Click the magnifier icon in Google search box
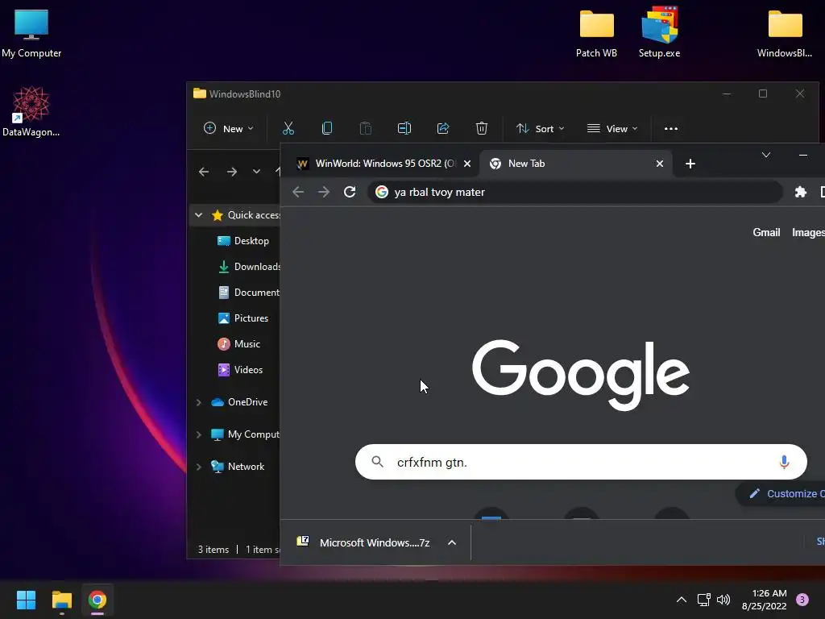 pyautogui.click(x=377, y=462)
